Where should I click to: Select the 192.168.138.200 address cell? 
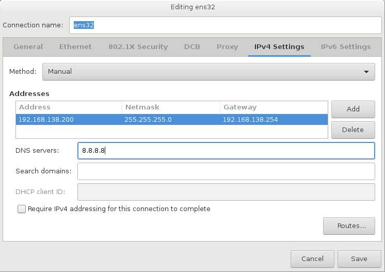pyautogui.click(x=69, y=120)
